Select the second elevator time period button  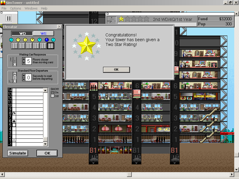22,46
